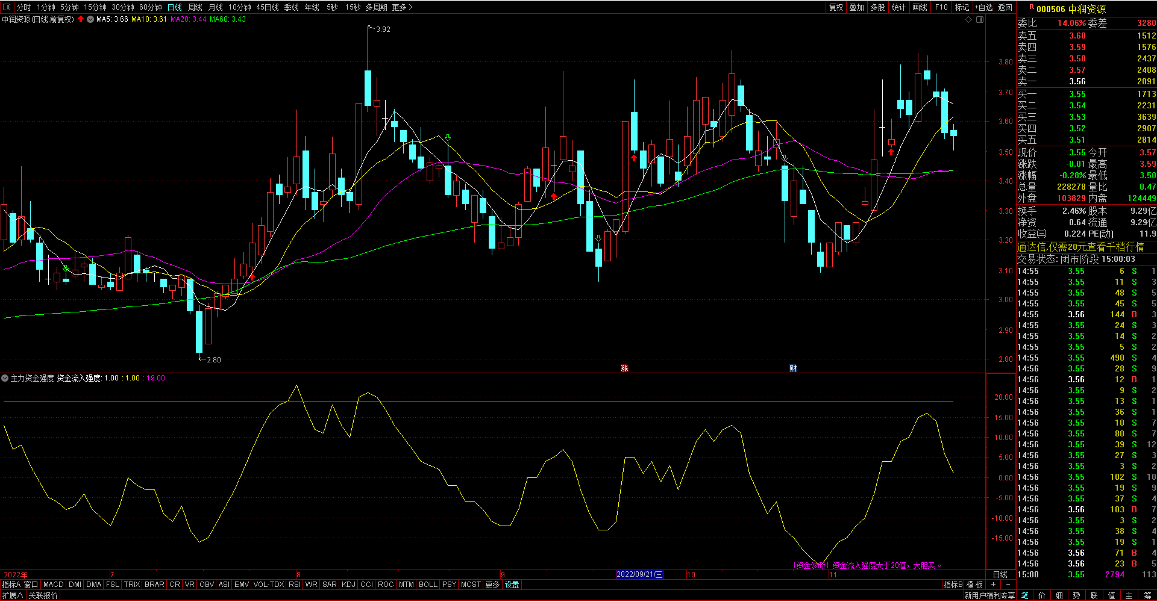Viewport: 1157px width, 602px height.
Task: Click the R badge before stock code
Action: coord(1032,8)
